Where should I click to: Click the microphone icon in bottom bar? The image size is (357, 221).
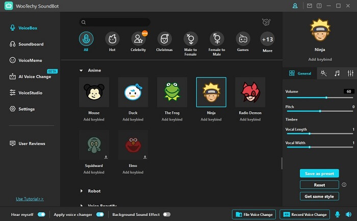(337, 214)
